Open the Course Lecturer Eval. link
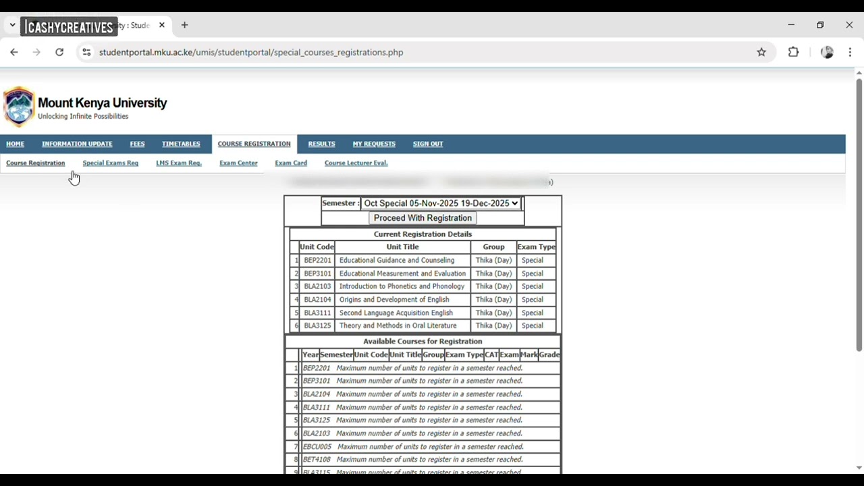864x486 pixels. point(356,163)
